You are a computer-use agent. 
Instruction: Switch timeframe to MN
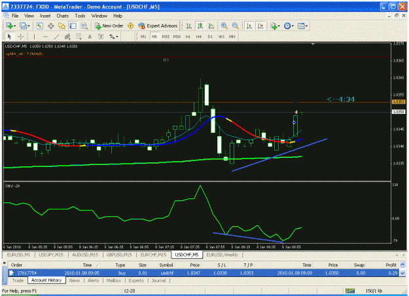232,37
